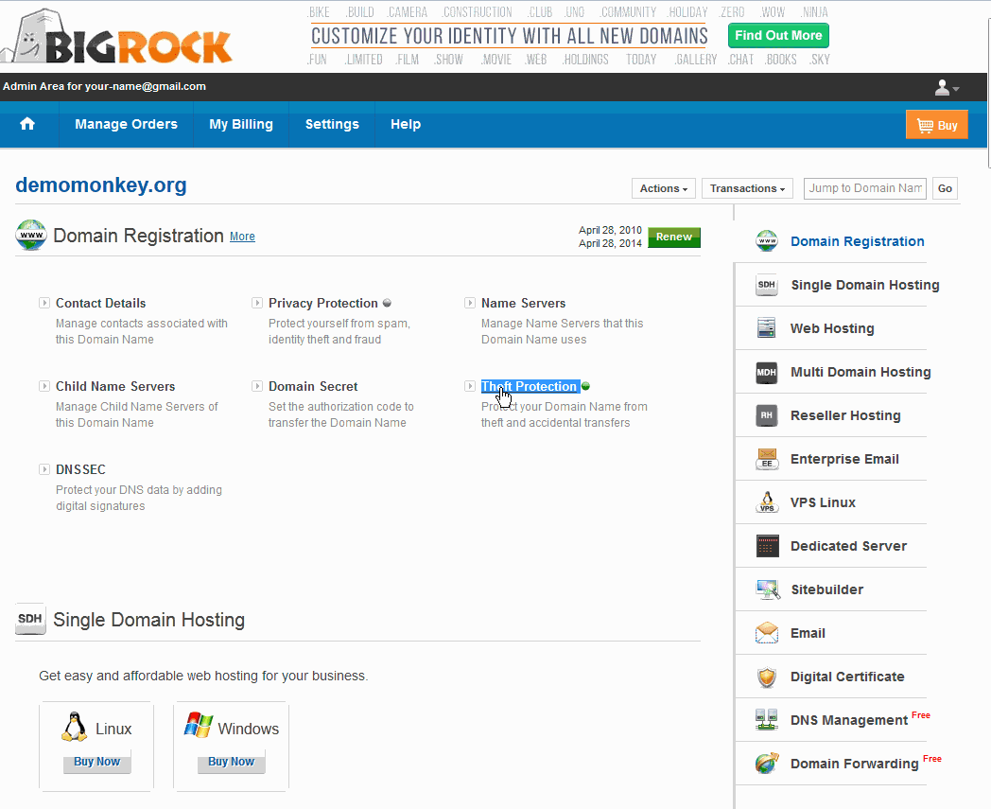Toggle the Privacy Protection status indicator
The height and width of the screenshot is (809, 991).
point(387,303)
